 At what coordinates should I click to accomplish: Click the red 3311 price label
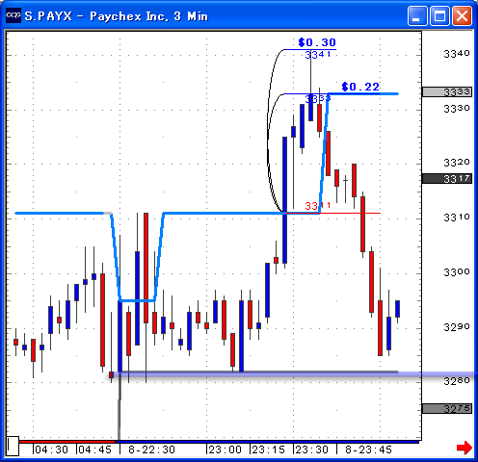[x=318, y=206]
